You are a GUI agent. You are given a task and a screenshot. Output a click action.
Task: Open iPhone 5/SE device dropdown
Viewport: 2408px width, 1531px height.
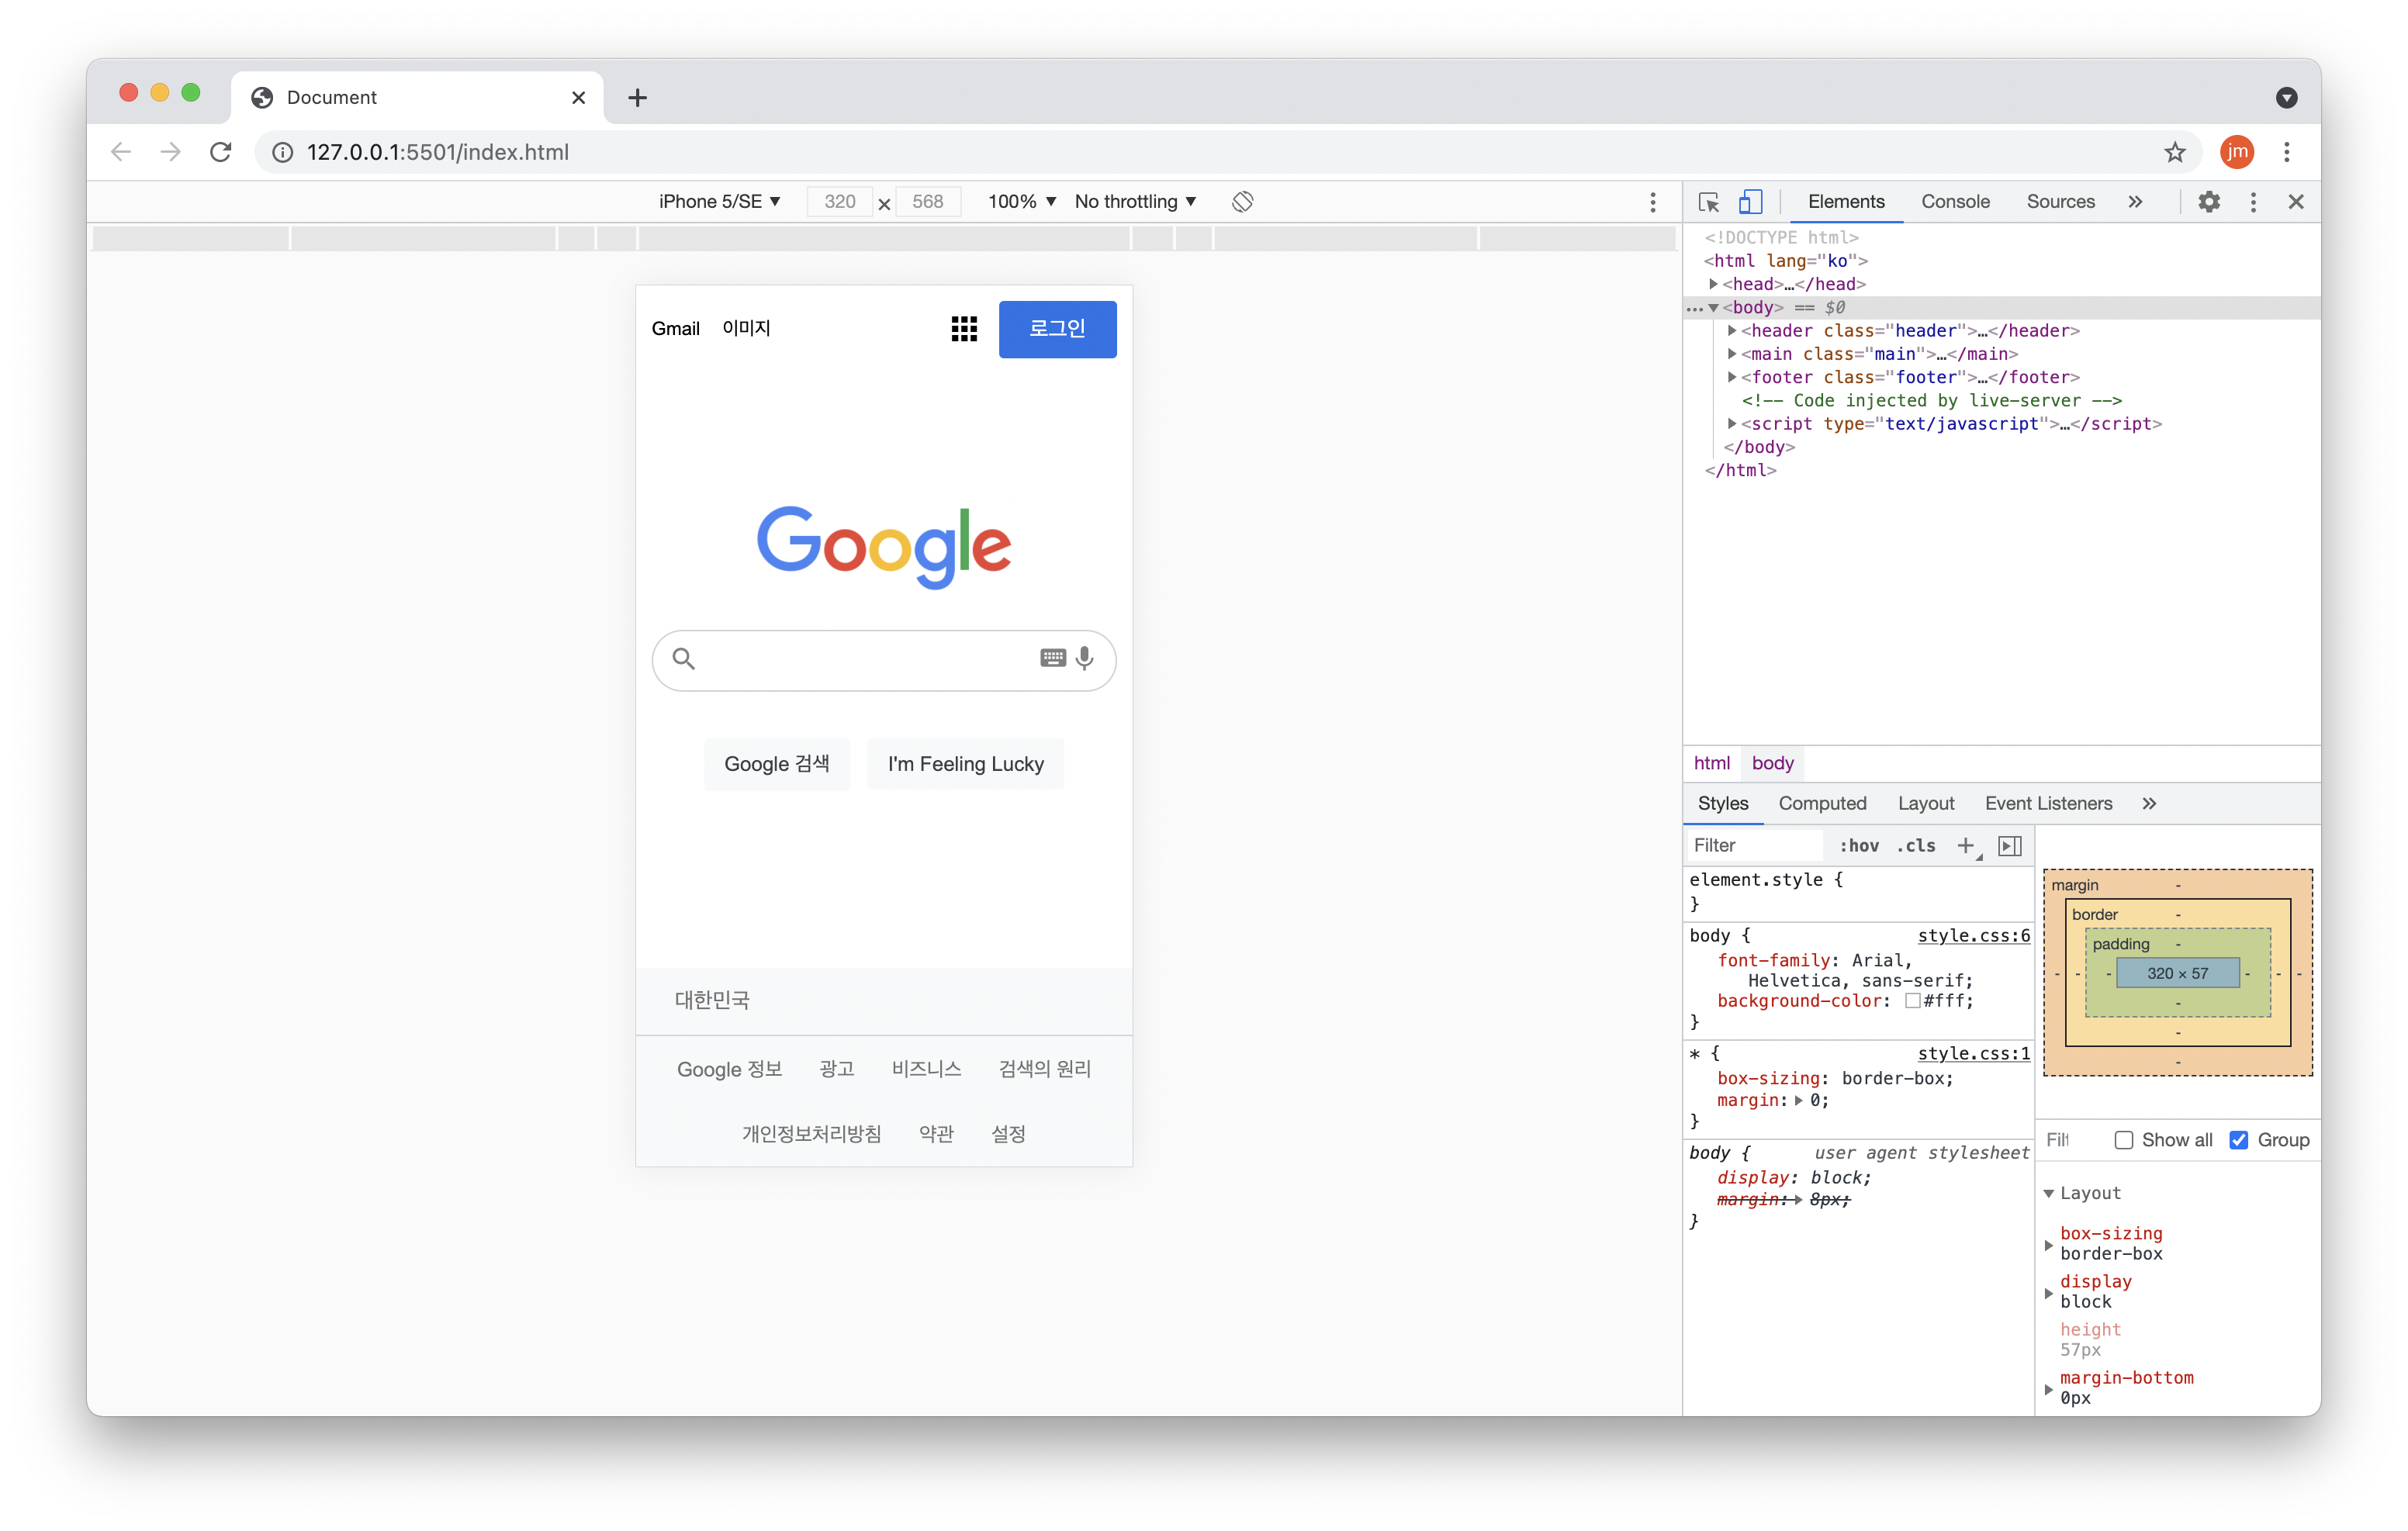(x=719, y=202)
